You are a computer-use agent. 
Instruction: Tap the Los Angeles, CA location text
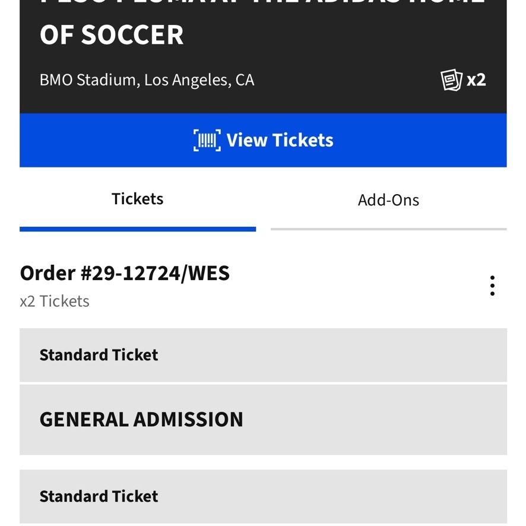click(199, 80)
